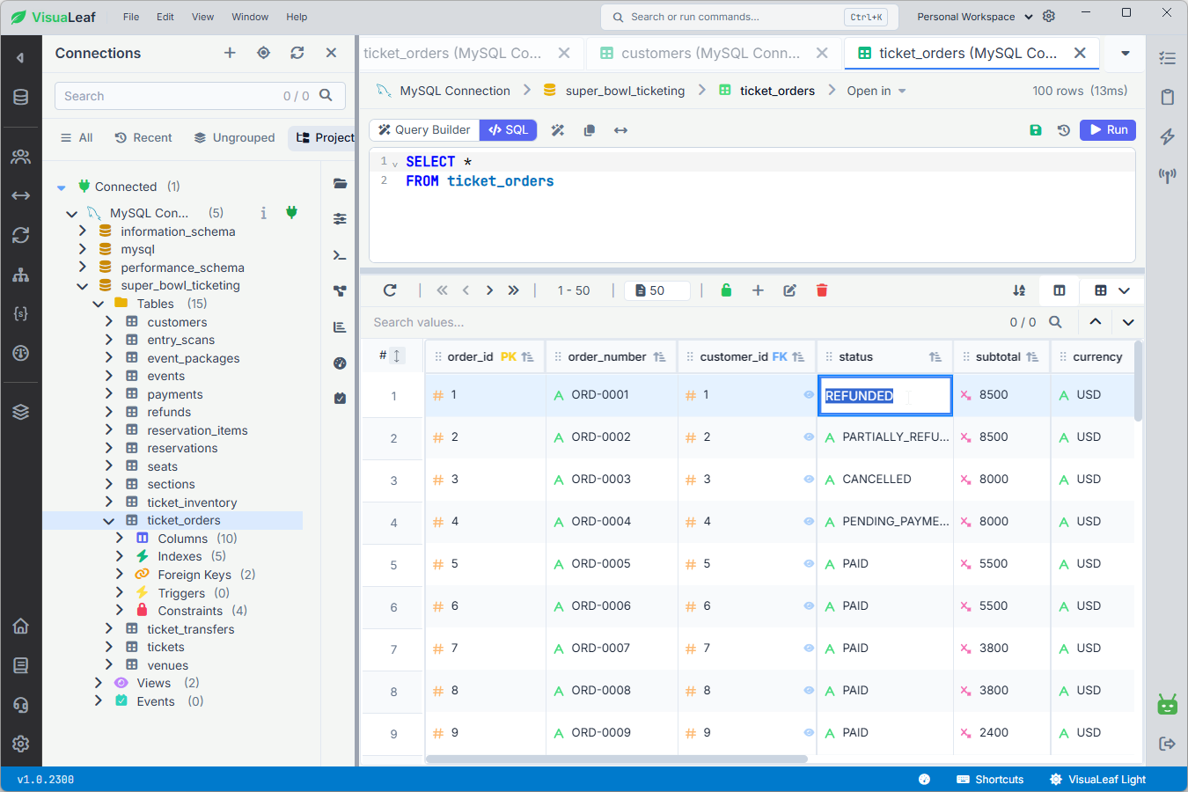
Task: Open the folder icon in vertical toolbar
Action: (x=340, y=183)
